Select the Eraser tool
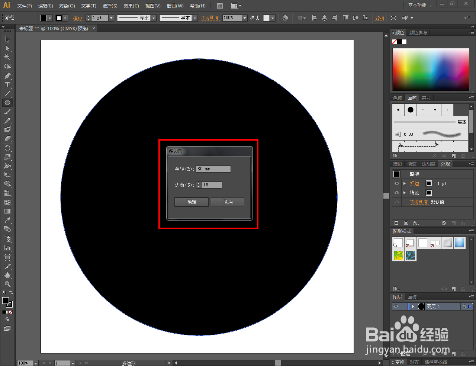Image resolution: width=476 pixels, height=366 pixels. 7,138
